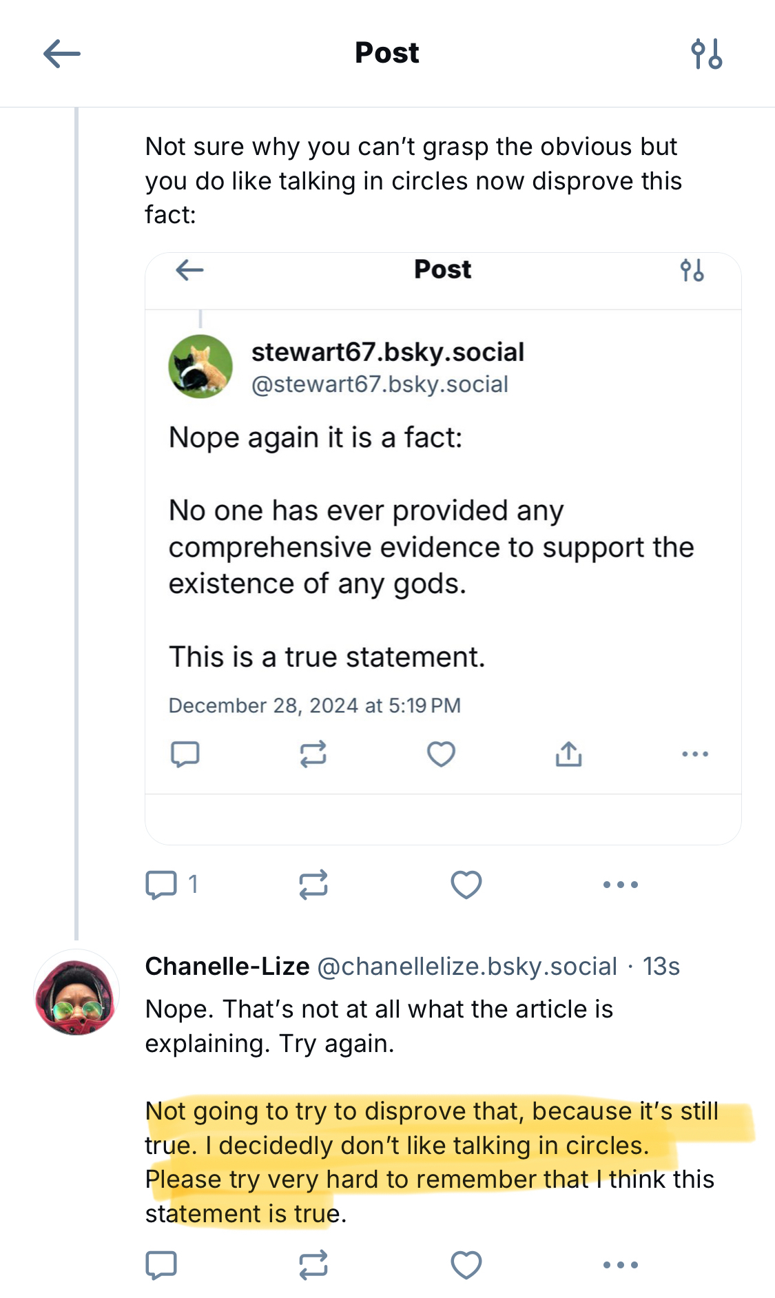
Task: Click share icon inside embedded screenshot
Action: pyautogui.click(x=568, y=754)
